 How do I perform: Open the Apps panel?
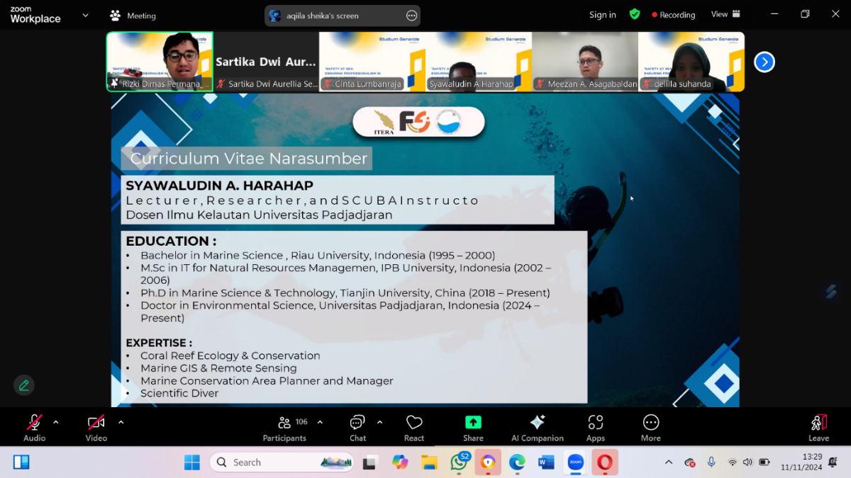pyautogui.click(x=595, y=427)
